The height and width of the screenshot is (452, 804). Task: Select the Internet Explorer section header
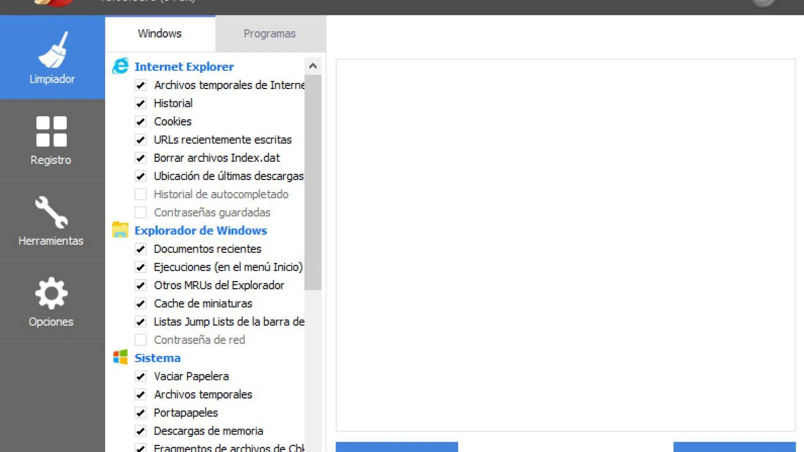point(184,67)
